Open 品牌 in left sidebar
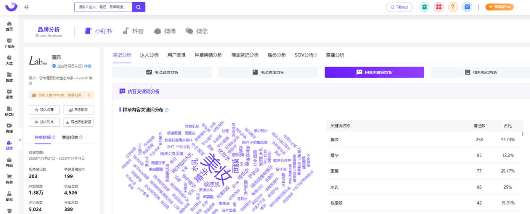 pyautogui.click(x=9, y=145)
